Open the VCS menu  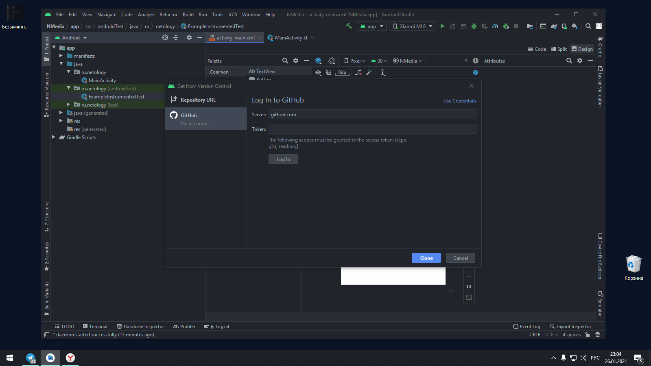233,14
